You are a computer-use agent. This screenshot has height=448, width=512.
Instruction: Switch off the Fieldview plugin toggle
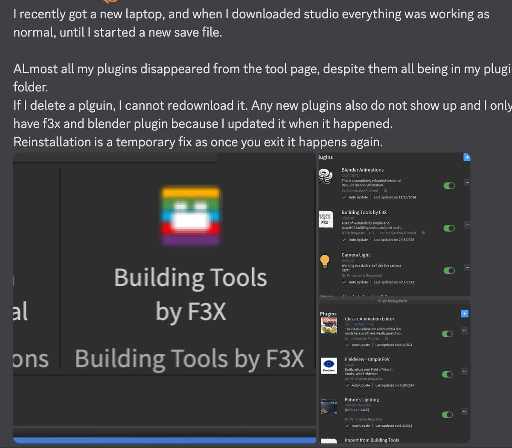[x=447, y=374]
